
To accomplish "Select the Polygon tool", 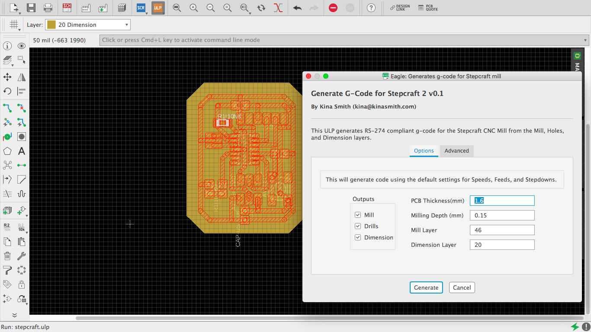I will click(x=7, y=151).
